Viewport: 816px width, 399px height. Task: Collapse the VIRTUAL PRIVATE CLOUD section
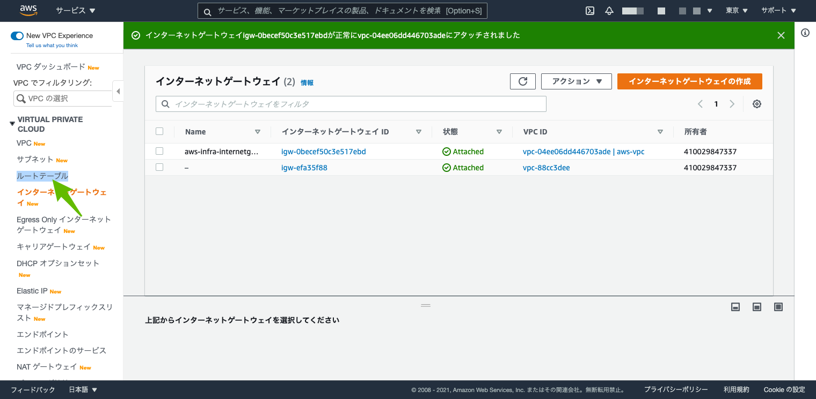point(12,124)
